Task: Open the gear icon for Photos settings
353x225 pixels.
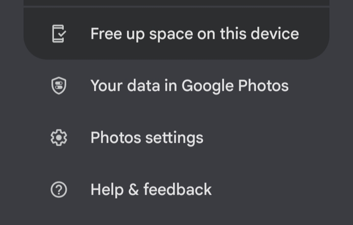Action: [x=59, y=137]
